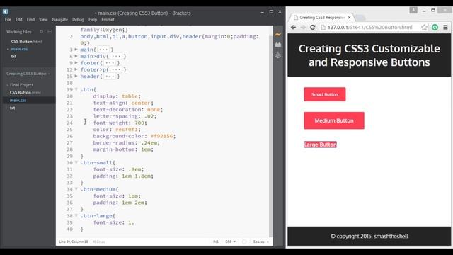Open CSS Button.html in Final Project folder
The width and height of the screenshot is (453, 255).
tap(25, 93)
